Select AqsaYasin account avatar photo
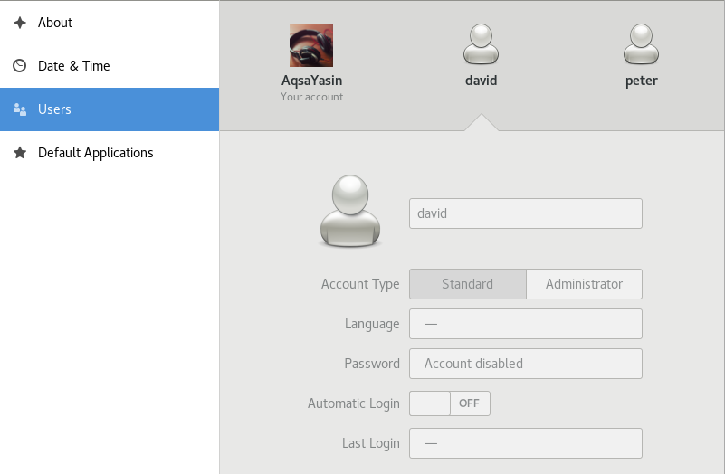The width and height of the screenshot is (725, 474). [x=311, y=45]
